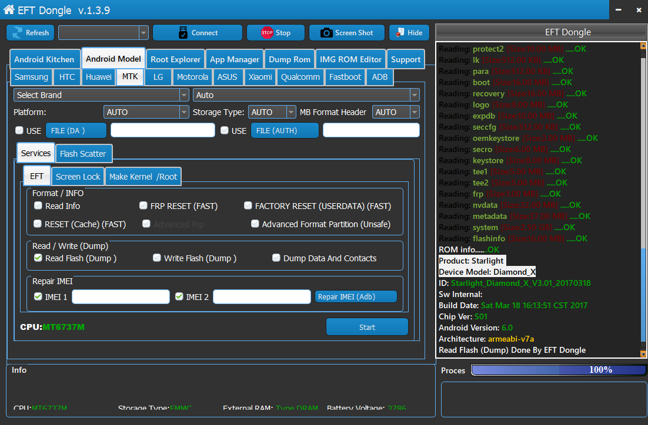Select the HTC brand tab
This screenshot has height=425, width=648.
(x=67, y=77)
